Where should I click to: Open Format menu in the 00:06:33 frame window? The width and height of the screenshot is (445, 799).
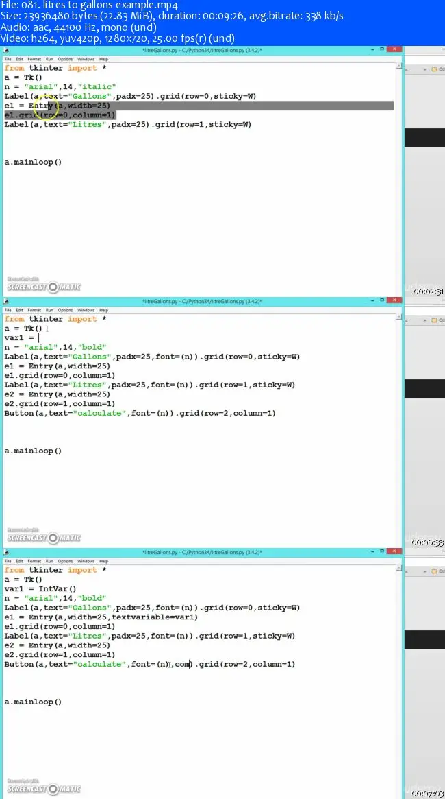(x=34, y=310)
